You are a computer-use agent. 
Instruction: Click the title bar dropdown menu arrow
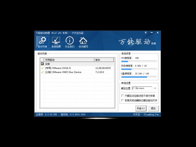click(x=145, y=33)
